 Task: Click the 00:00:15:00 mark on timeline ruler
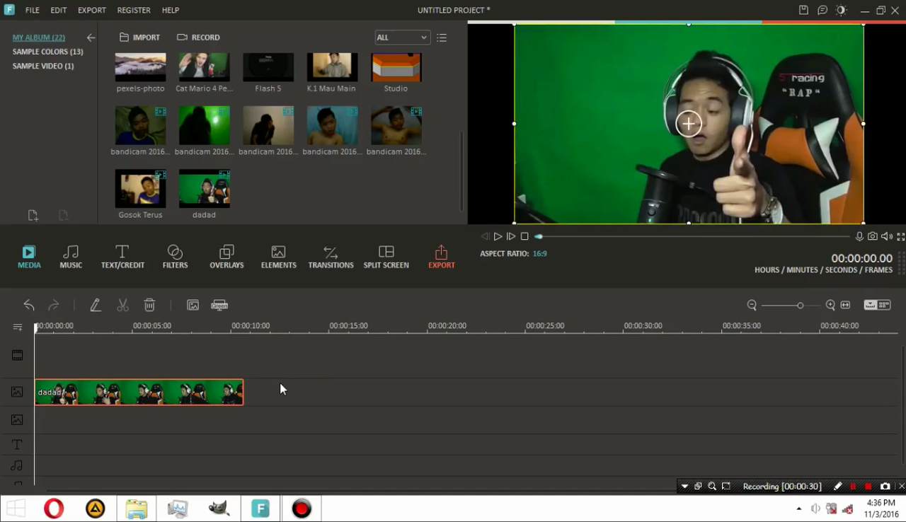click(348, 326)
